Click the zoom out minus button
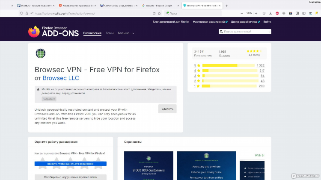The width and height of the screenshot is (321, 180). point(242,13)
